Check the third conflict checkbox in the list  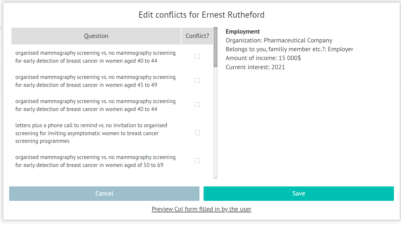(x=197, y=104)
